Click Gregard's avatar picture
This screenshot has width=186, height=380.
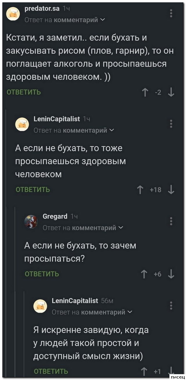pyautogui.click(x=31, y=222)
